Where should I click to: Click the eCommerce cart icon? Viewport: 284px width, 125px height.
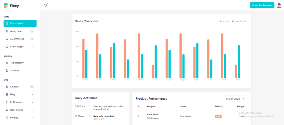[7, 39]
